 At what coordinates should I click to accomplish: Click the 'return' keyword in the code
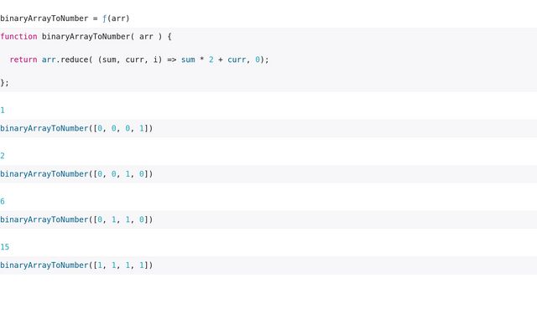point(23,59)
